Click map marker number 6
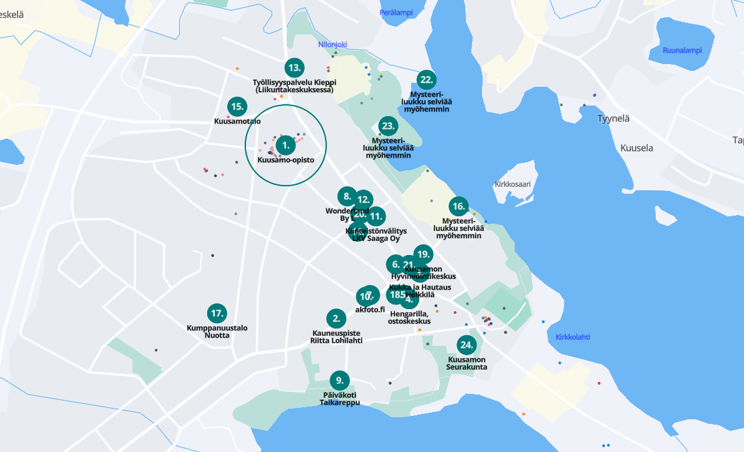The width and height of the screenshot is (744, 452). click(395, 264)
